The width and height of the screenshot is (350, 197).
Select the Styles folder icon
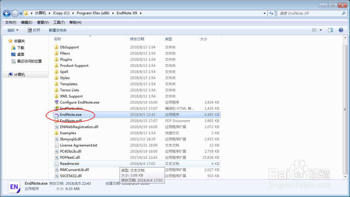(x=56, y=78)
